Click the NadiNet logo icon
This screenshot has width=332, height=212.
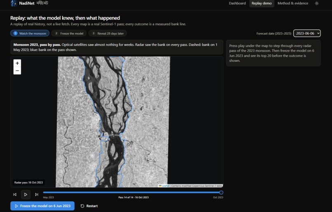tap(14, 3)
